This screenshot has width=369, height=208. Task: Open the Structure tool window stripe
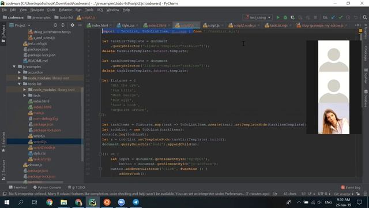pyautogui.click(x=3, y=170)
